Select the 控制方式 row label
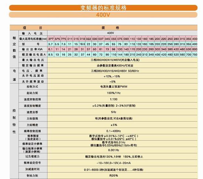This screenshot has height=179, width=203. 33,87
